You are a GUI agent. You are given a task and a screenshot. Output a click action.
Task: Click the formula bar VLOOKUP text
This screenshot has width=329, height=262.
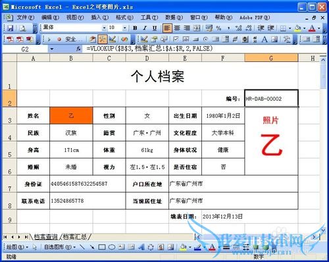pyautogui.click(x=149, y=49)
